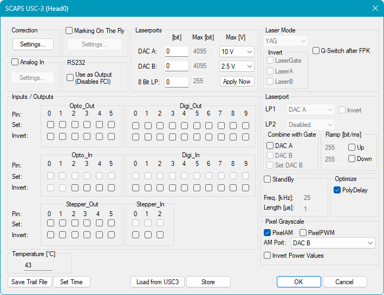The image size is (384, 295).
Task: Invert Stepper_In pin 0 checkbox
Action: click(x=136, y=234)
